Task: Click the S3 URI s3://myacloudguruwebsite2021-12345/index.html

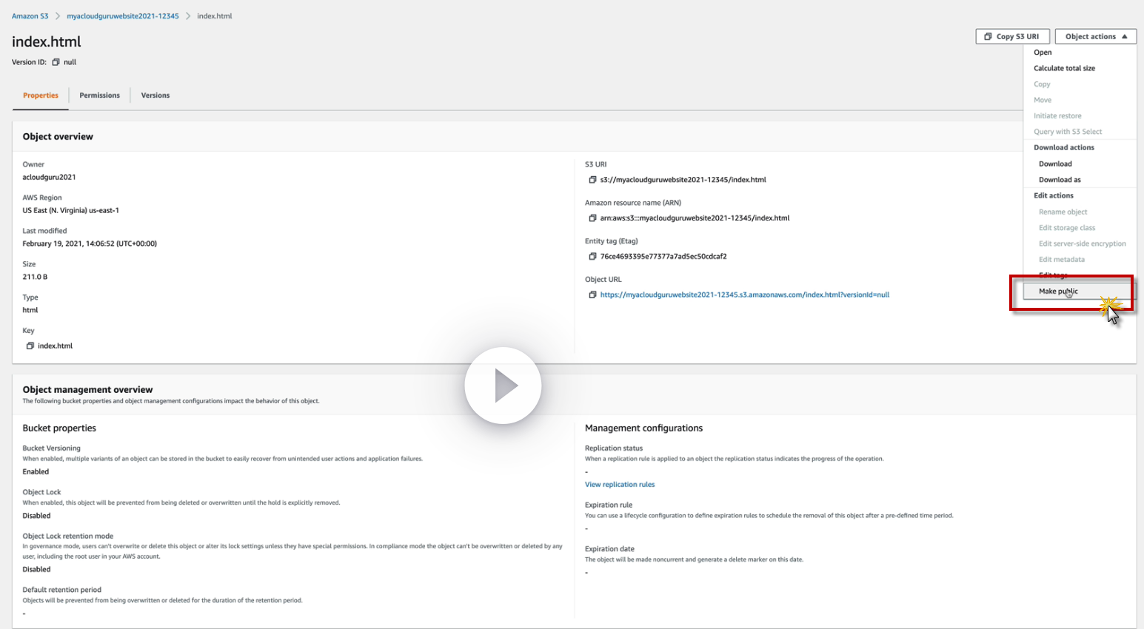Action: pyautogui.click(x=683, y=180)
